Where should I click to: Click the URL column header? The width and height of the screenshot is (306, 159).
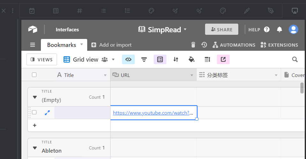click(x=153, y=75)
